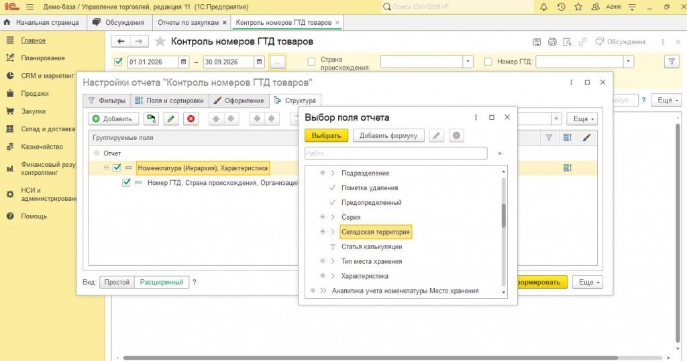Toggle the period checkbox

coord(118,62)
